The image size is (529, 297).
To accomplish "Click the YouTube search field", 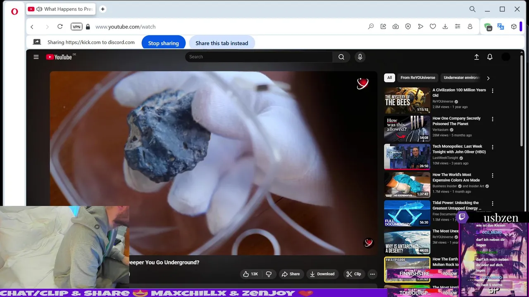I will pos(259,57).
